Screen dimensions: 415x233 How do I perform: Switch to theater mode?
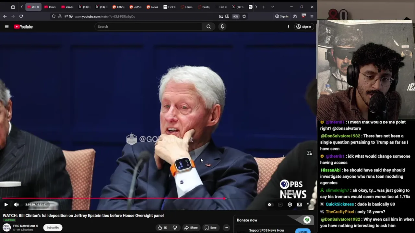coord(300,205)
